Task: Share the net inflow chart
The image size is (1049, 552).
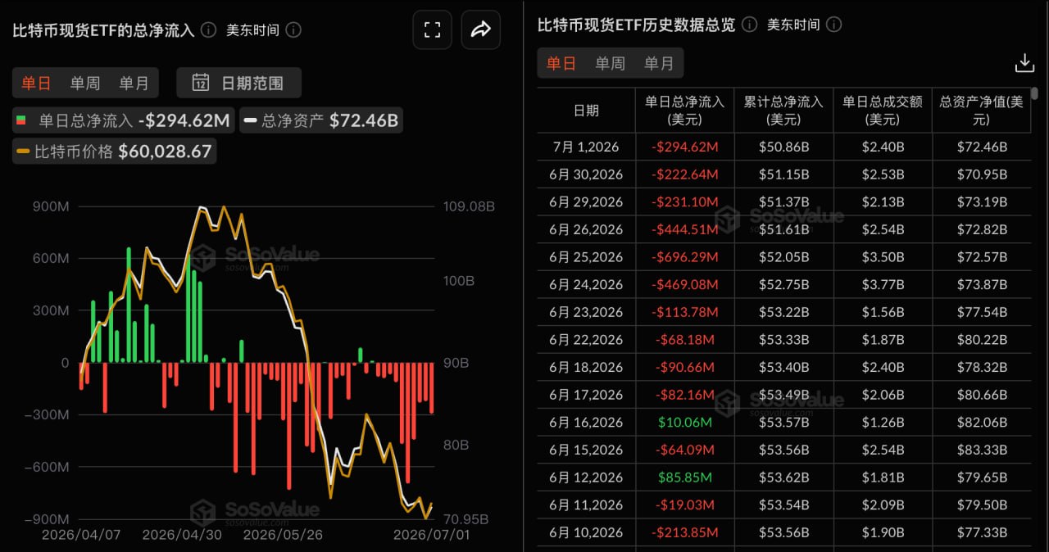Action: pos(480,30)
